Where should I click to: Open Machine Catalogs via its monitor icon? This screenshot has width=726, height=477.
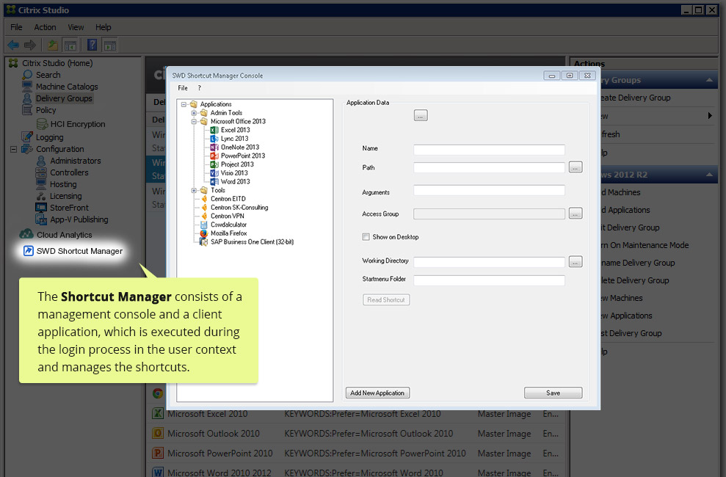[27, 87]
